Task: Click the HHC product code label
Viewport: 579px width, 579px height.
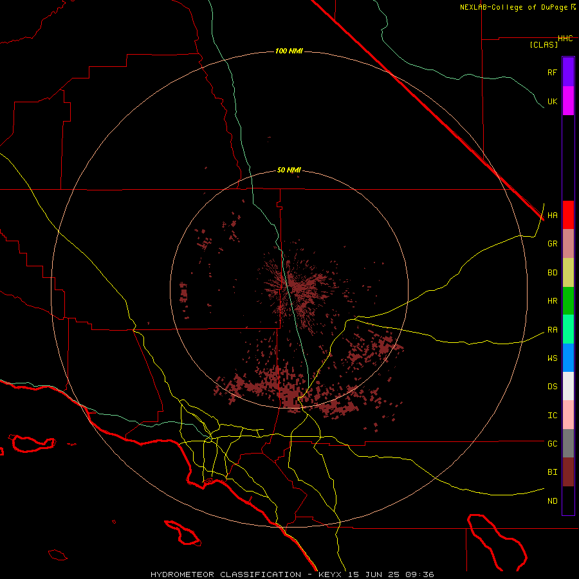Action: click(x=565, y=39)
